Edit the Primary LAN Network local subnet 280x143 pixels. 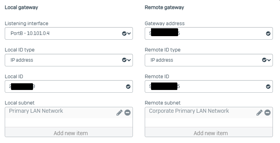[119, 113]
